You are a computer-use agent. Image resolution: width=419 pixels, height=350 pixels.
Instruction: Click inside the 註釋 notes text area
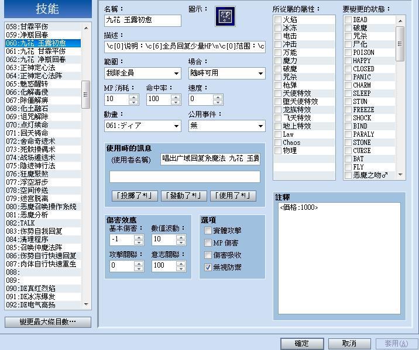point(339,257)
